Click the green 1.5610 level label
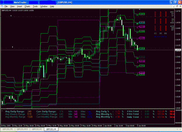The width and height of the screenshot is (182, 132). (x=142, y=74)
